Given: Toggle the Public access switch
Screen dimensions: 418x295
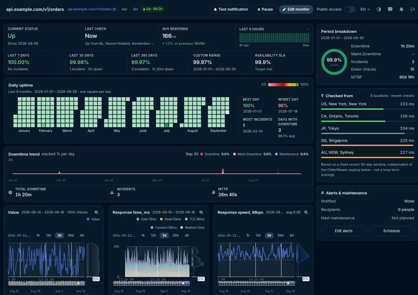Looking at the screenshot, I should [x=350, y=9].
